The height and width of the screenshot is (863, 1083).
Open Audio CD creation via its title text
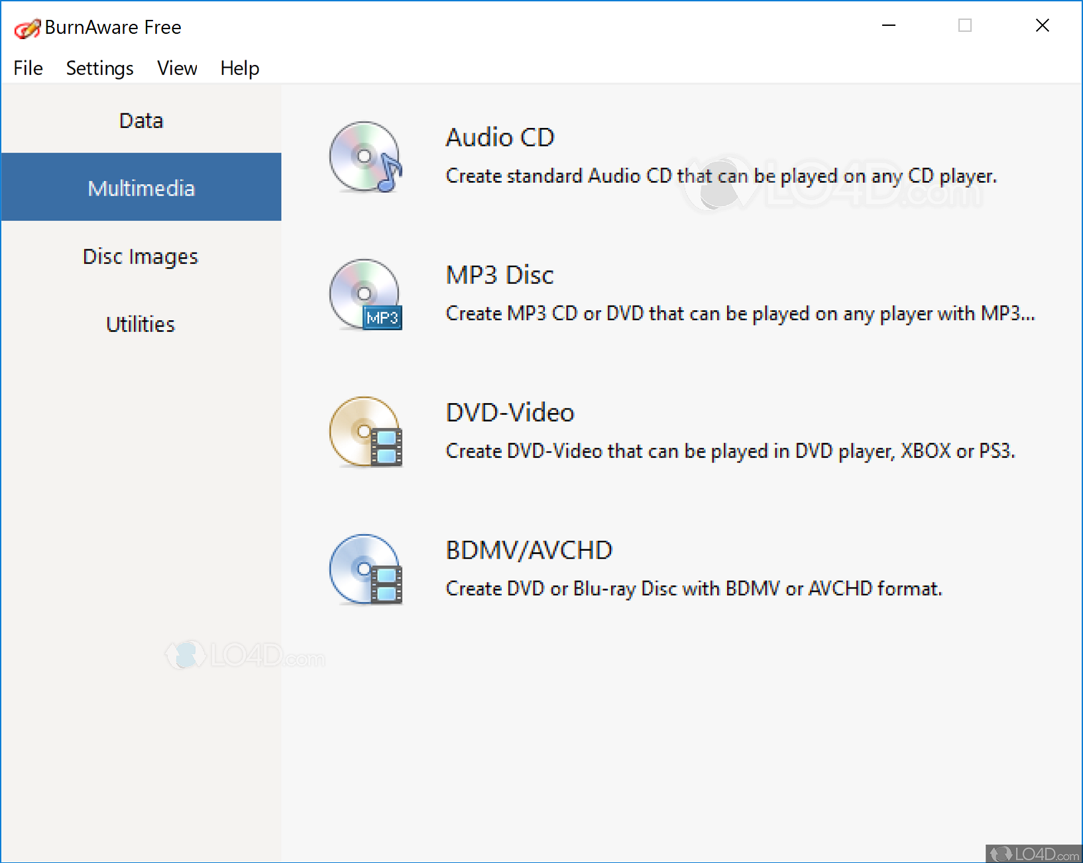pos(500,138)
